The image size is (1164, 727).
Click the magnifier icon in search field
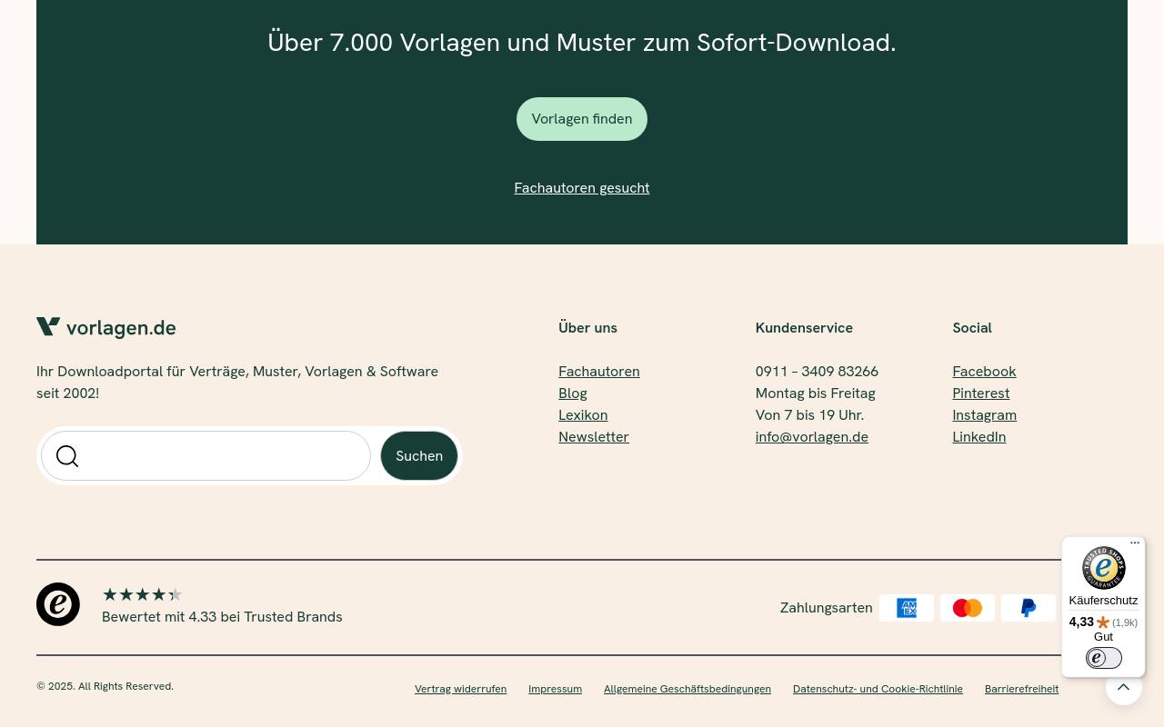(x=67, y=456)
